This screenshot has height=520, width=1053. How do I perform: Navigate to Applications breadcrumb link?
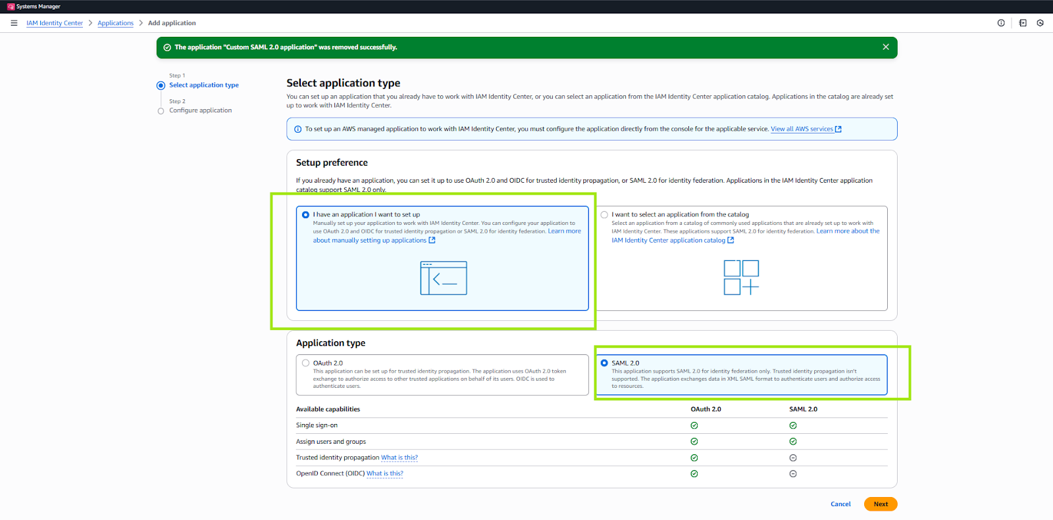115,23
